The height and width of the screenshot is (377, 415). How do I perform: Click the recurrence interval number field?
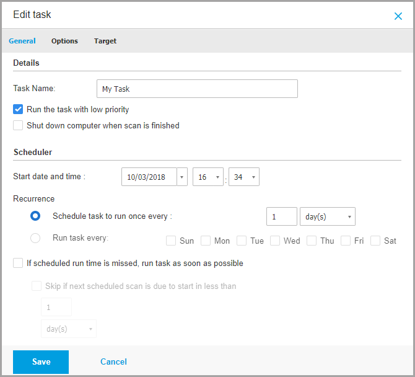[x=281, y=216]
